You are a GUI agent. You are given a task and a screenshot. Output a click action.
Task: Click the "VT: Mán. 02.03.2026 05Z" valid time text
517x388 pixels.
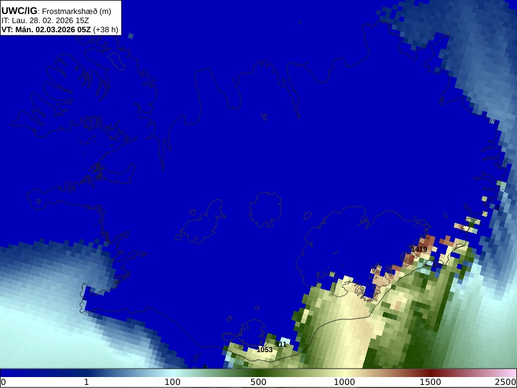(46, 30)
